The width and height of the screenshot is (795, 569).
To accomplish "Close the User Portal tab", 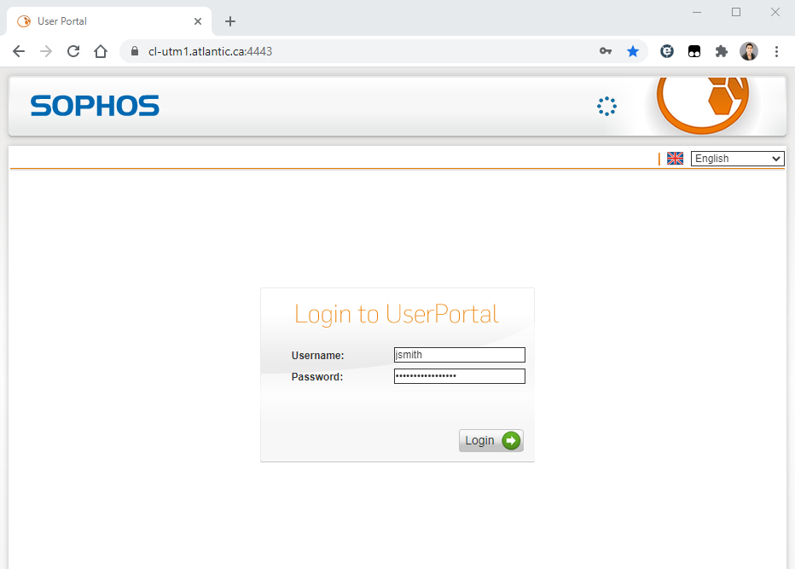I will click(198, 21).
